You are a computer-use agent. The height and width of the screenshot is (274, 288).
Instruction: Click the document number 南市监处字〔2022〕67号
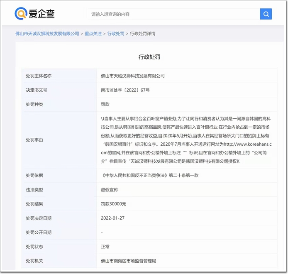click(x=125, y=90)
